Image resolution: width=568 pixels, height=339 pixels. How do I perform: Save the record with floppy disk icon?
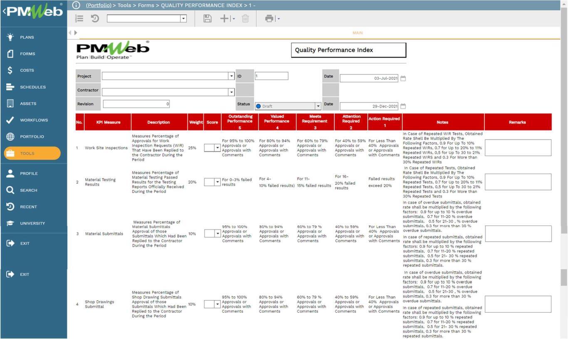click(207, 18)
